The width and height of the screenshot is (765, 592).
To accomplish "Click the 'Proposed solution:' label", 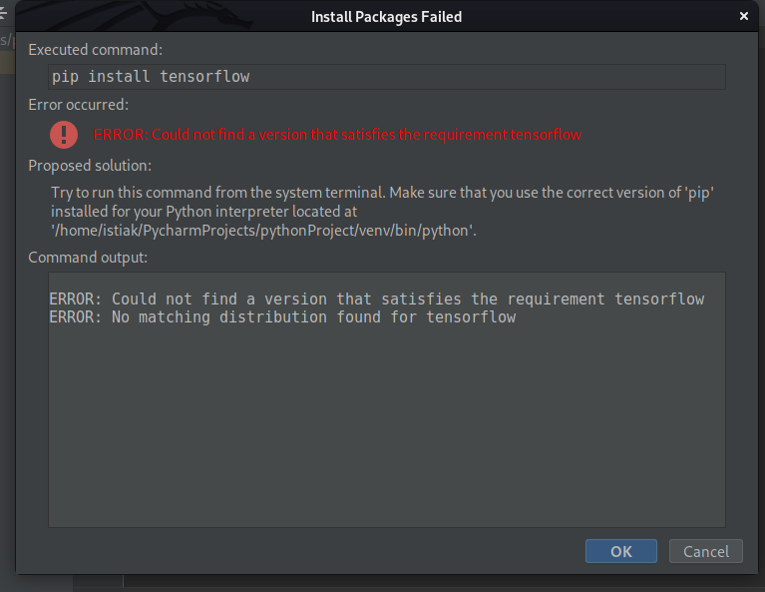I will [90, 166].
